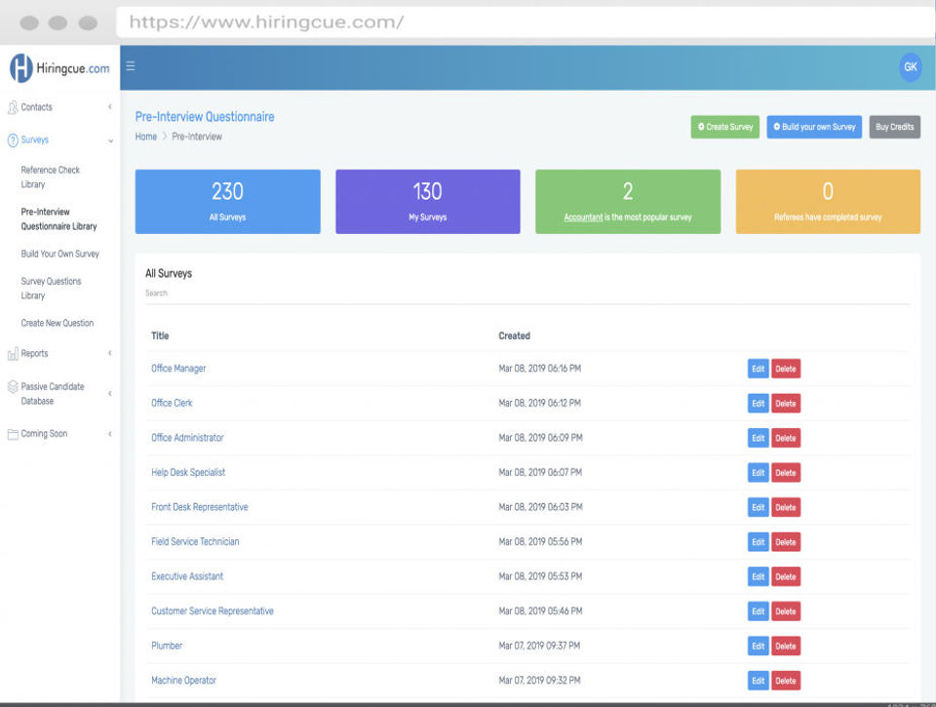Open Reference Check Library menu item

coord(50,177)
